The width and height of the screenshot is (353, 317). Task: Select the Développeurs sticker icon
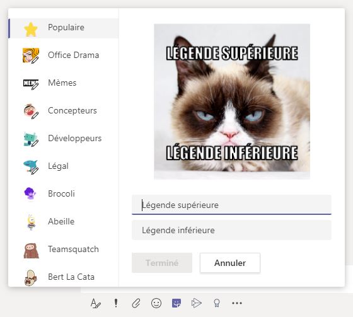(x=31, y=139)
